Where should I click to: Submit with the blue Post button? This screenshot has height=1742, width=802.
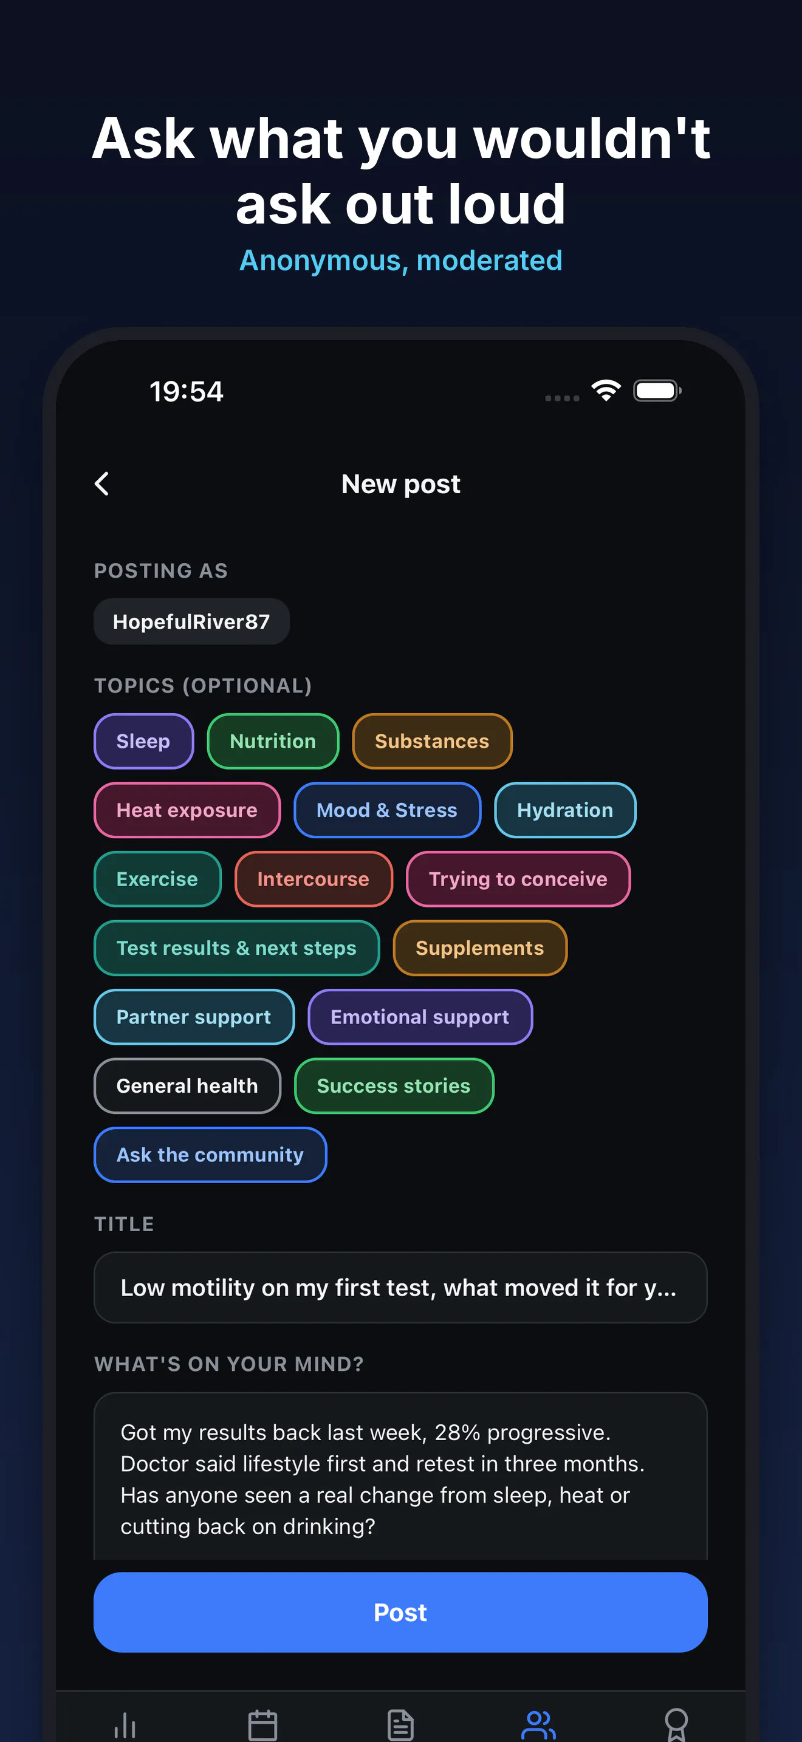(x=400, y=1612)
